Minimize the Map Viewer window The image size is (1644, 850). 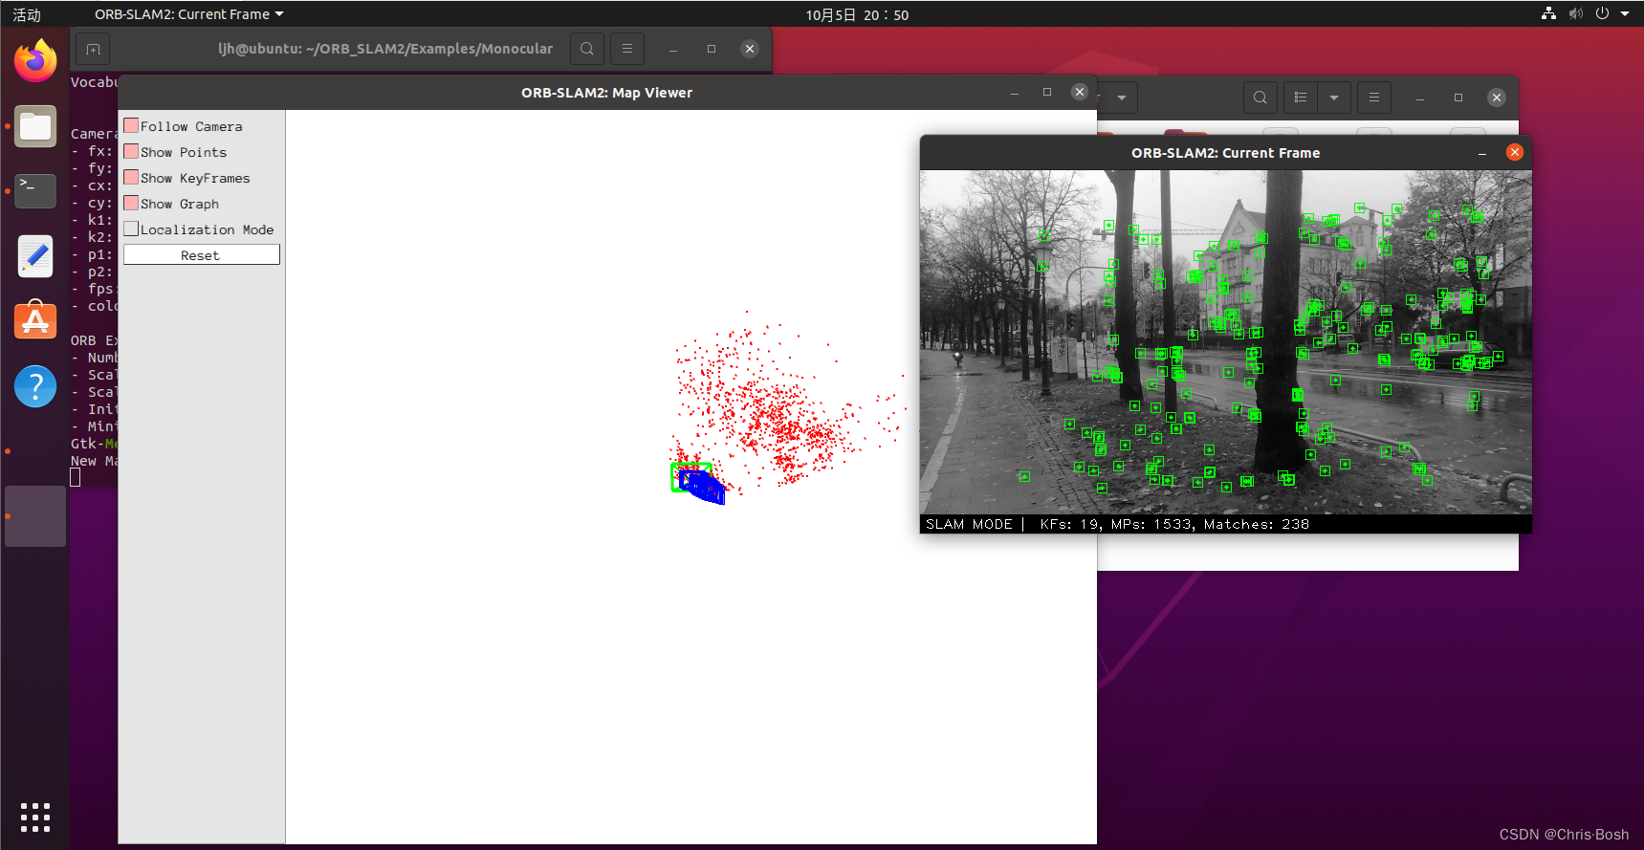click(1015, 92)
